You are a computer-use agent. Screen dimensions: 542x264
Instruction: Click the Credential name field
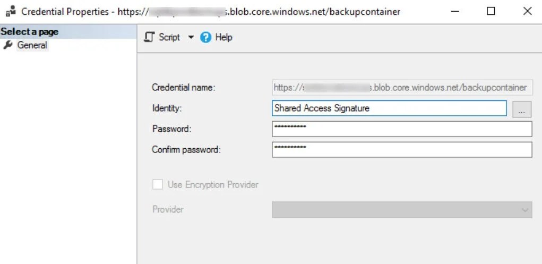click(401, 88)
